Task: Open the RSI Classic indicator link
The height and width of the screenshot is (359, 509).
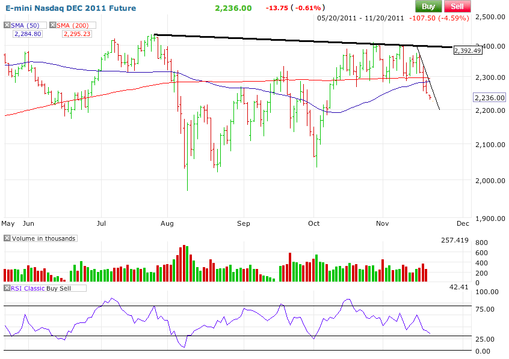Action: pos(28,288)
